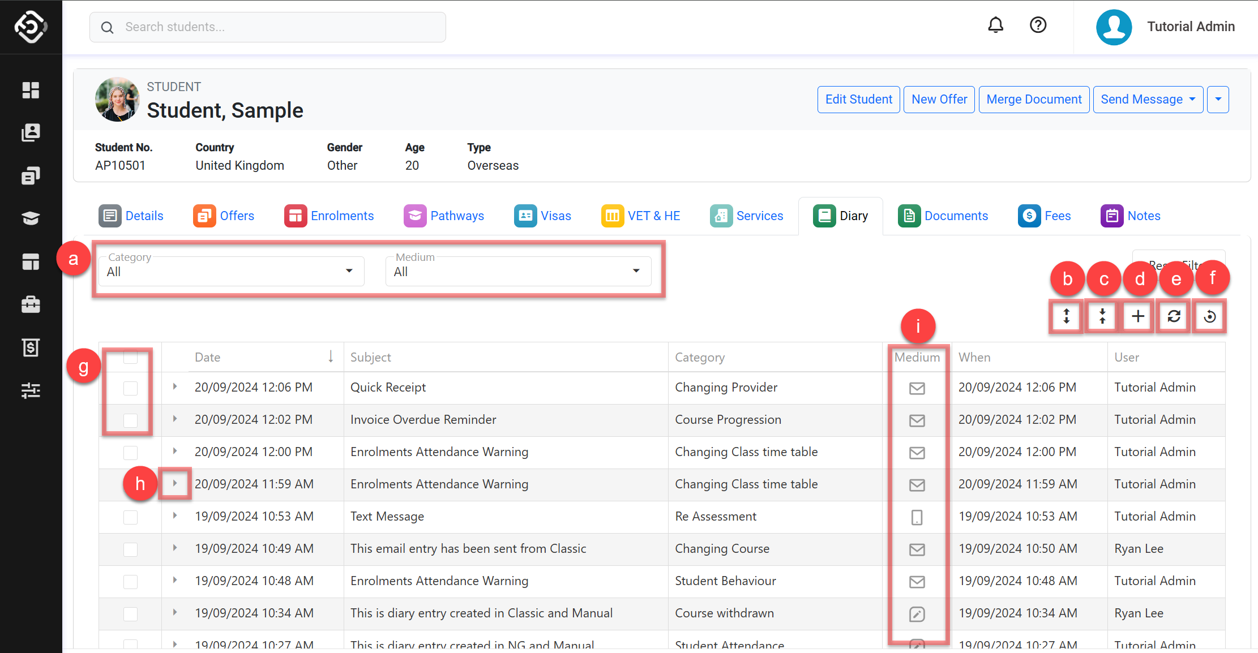This screenshot has height=653, width=1258.
Task: Click email medium icon for Quick Receipt
Action: point(917,388)
